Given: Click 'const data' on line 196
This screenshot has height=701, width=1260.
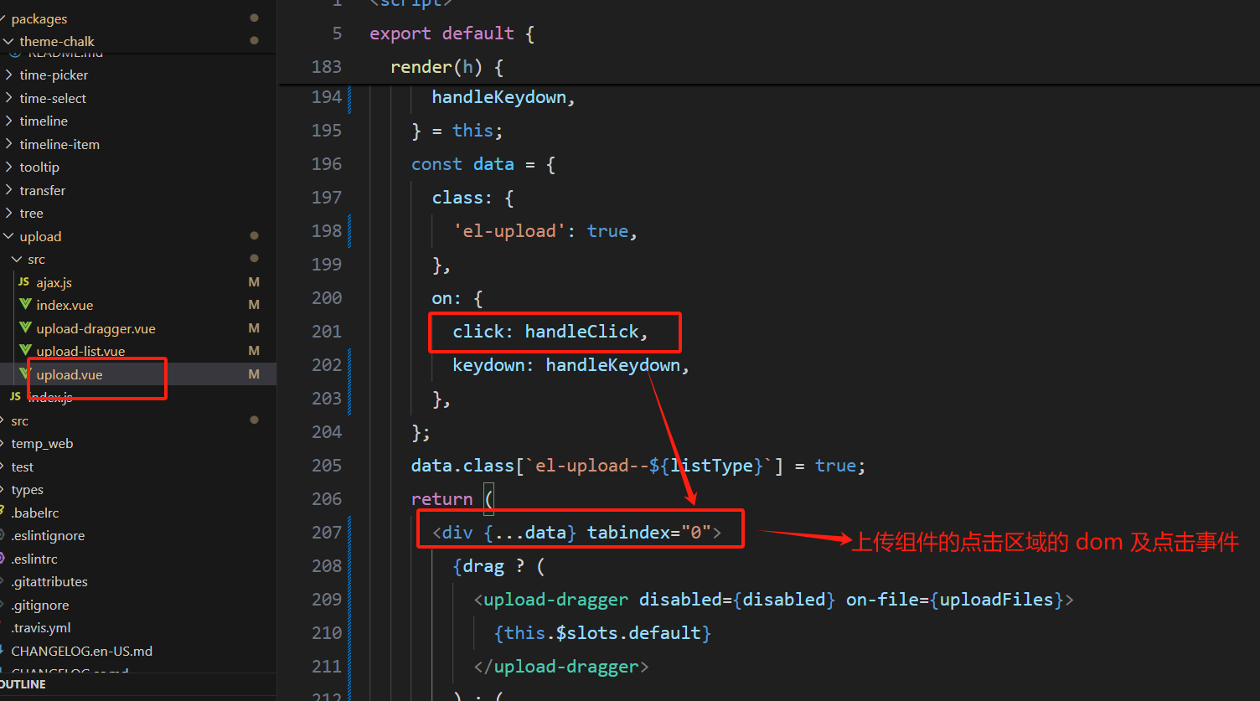Looking at the screenshot, I should pyautogui.click(x=462, y=164).
